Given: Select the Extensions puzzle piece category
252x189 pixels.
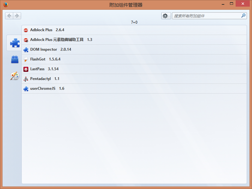Looking at the screenshot, I should 15,43.
